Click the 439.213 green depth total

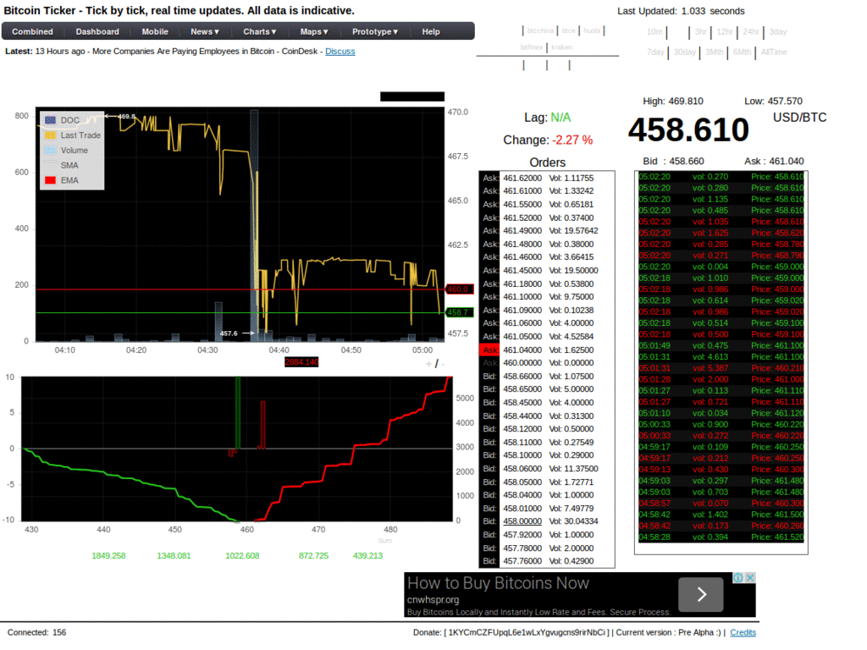click(x=367, y=555)
